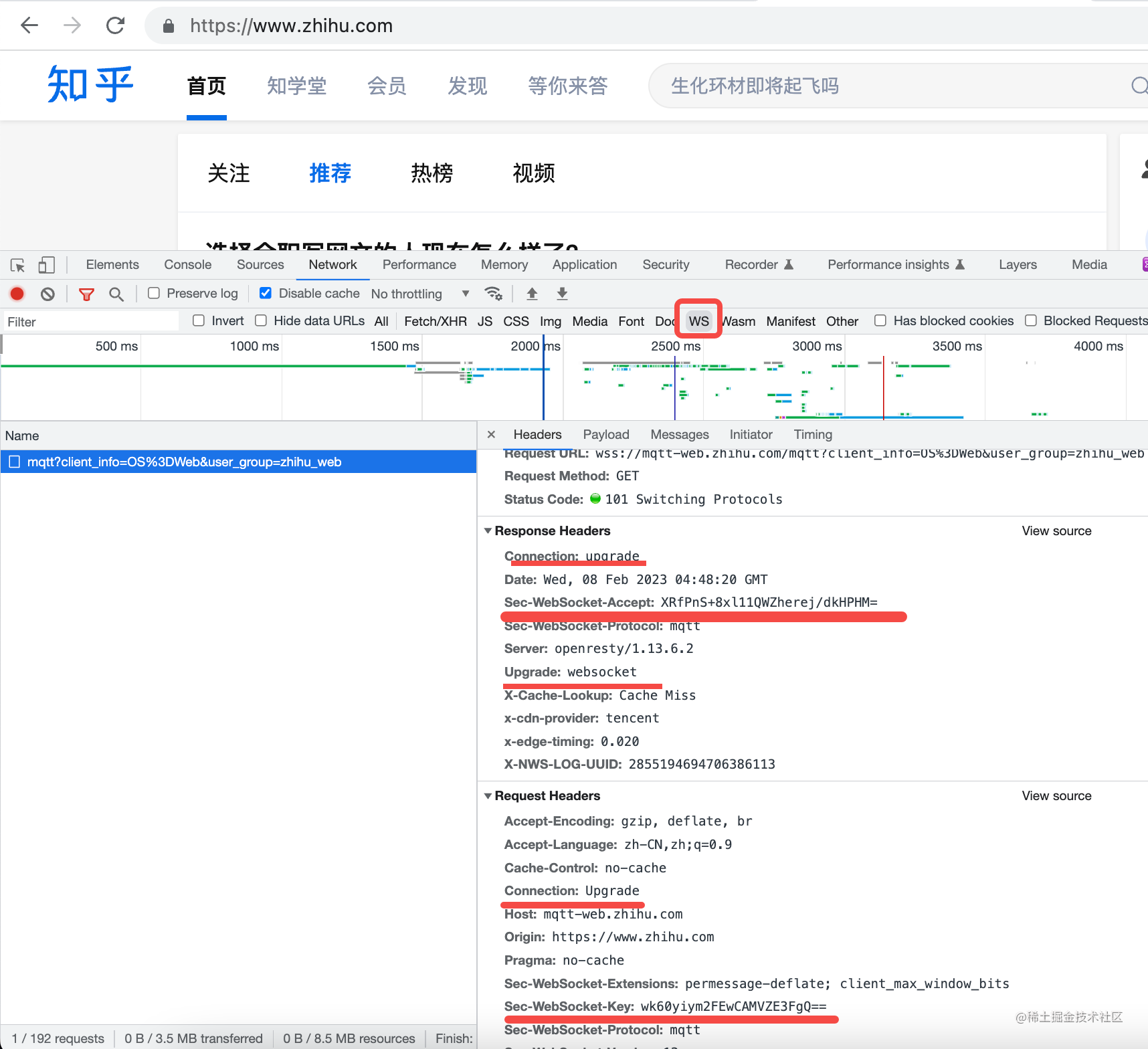1148x1049 pixels.
Task: Check the Blocked Requests box
Action: coord(1031,320)
